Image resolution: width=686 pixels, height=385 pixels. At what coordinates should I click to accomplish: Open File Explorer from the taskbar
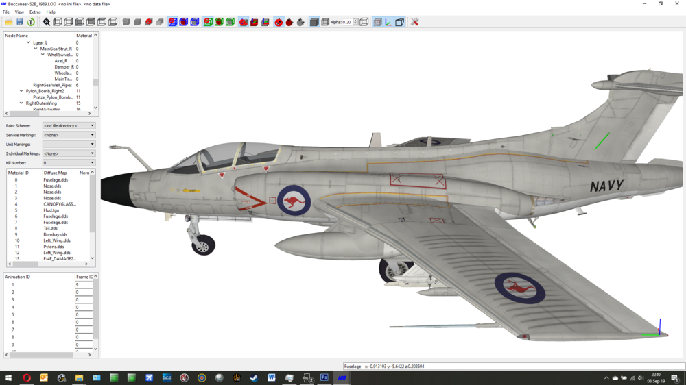[79, 377]
